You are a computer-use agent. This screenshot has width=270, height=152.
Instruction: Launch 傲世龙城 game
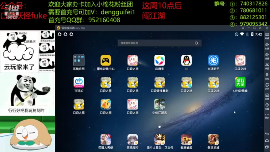pyautogui.click(x=213, y=140)
